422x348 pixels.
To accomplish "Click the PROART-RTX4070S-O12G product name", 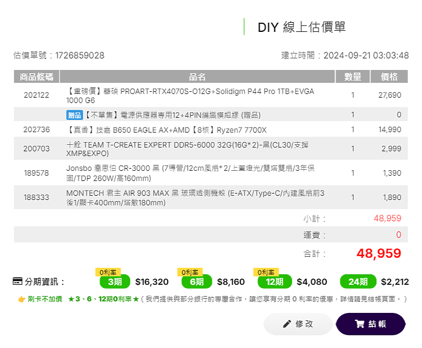I will click(x=190, y=96).
